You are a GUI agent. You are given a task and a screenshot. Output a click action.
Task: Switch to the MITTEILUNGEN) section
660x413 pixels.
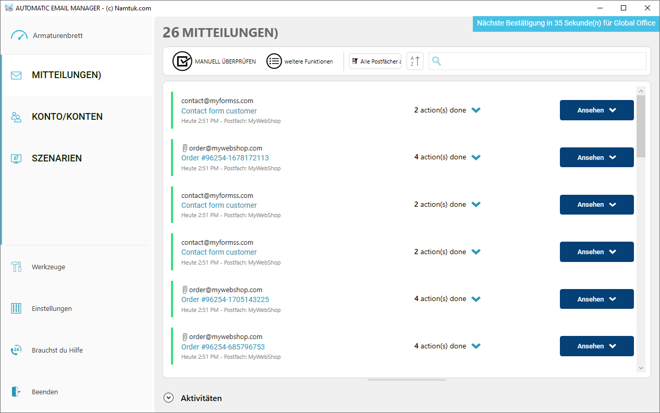pos(66,75)
